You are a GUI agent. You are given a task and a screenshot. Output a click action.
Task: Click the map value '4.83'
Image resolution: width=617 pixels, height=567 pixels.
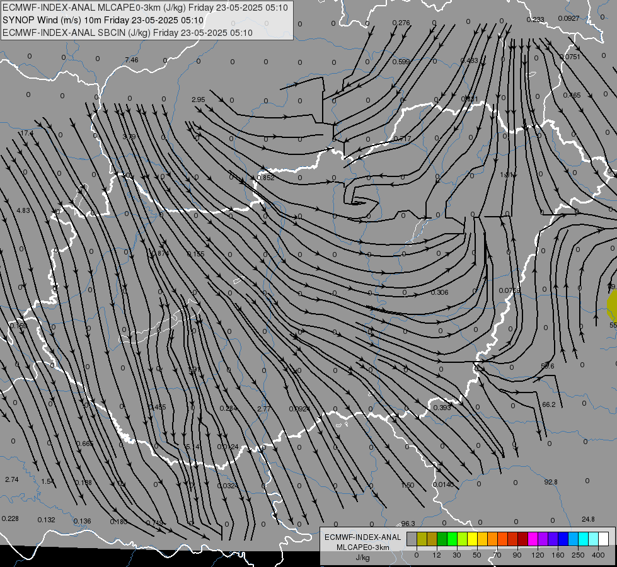point(23,210)
